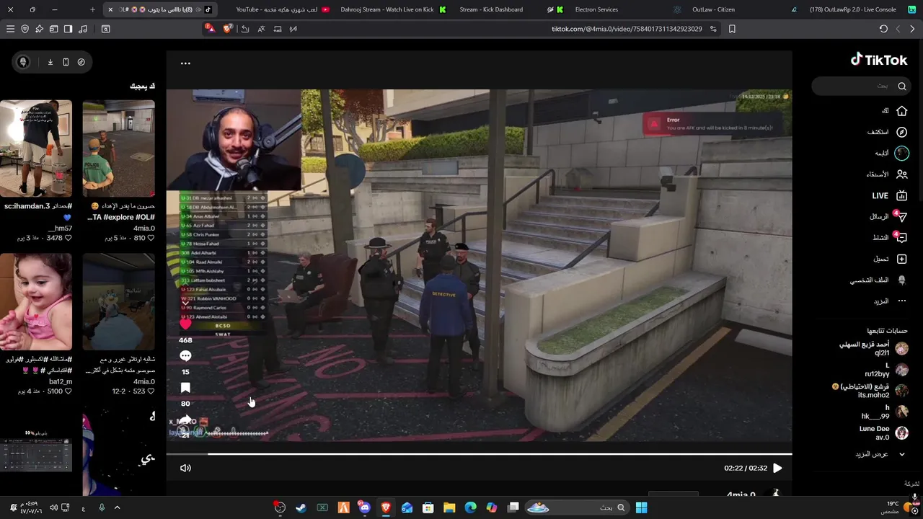Play the paused video

click(x=777, y=468)
